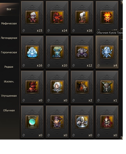Screen dimensions: 126x154
Task: Select the white-haired masked doll card x15
Action: [x=32, y=17]
